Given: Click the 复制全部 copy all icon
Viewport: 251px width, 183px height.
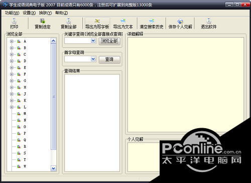Looking at the screenshot, I should point(69,21).
